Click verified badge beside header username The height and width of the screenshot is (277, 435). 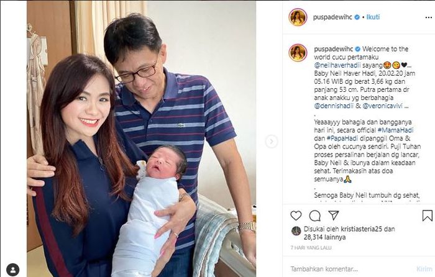357,17
